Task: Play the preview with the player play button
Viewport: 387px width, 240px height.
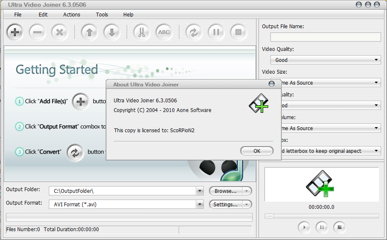Action: tap(304, 227)
